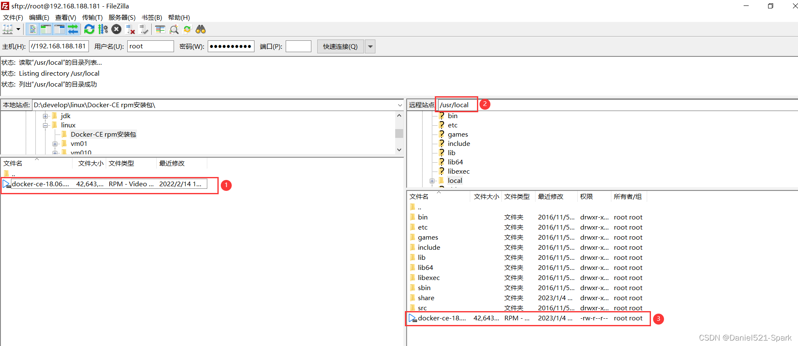Click the libexec folder icon in remote list
Viewport: 798px width, 346px height.
412,278
